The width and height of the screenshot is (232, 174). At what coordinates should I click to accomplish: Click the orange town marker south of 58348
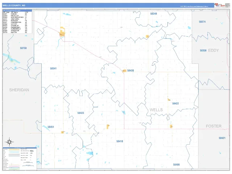pyautogui.click(x=147, y=36)
